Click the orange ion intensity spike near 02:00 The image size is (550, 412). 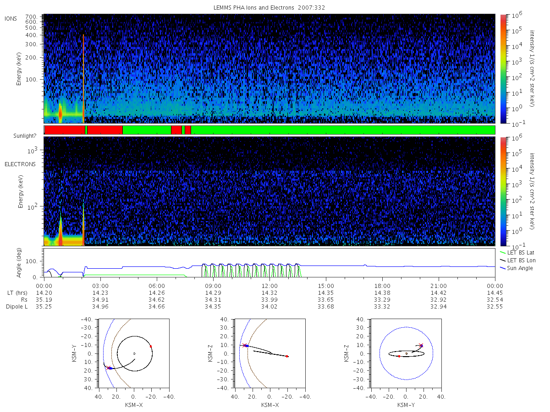[83, 78]
